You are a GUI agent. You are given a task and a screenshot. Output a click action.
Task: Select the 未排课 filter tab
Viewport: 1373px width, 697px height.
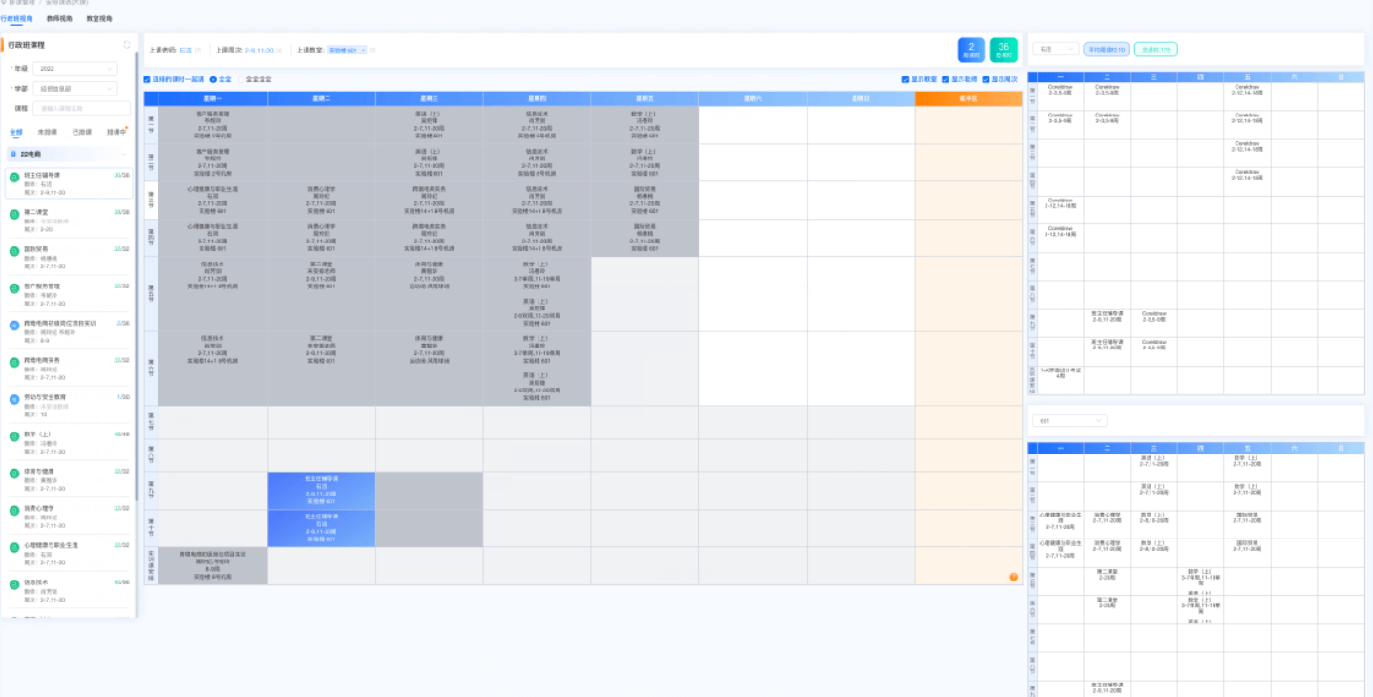(47, 132)
